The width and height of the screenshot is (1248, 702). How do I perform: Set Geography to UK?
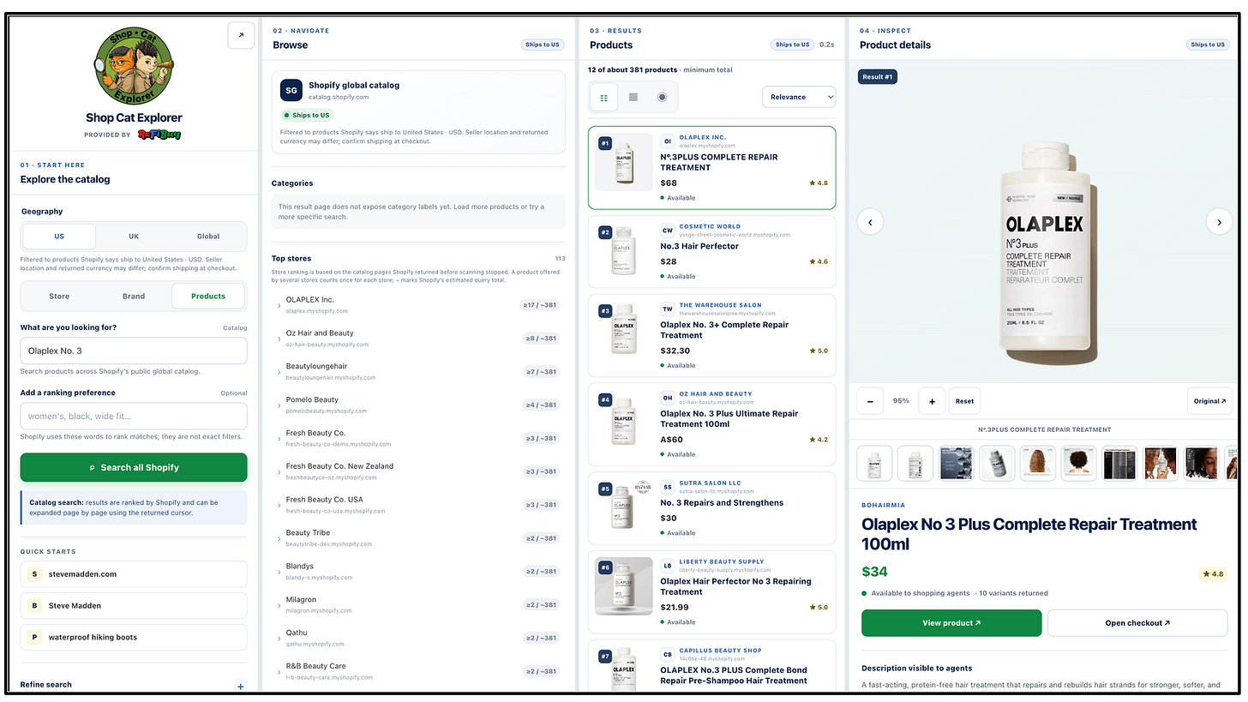coord(134,237)
